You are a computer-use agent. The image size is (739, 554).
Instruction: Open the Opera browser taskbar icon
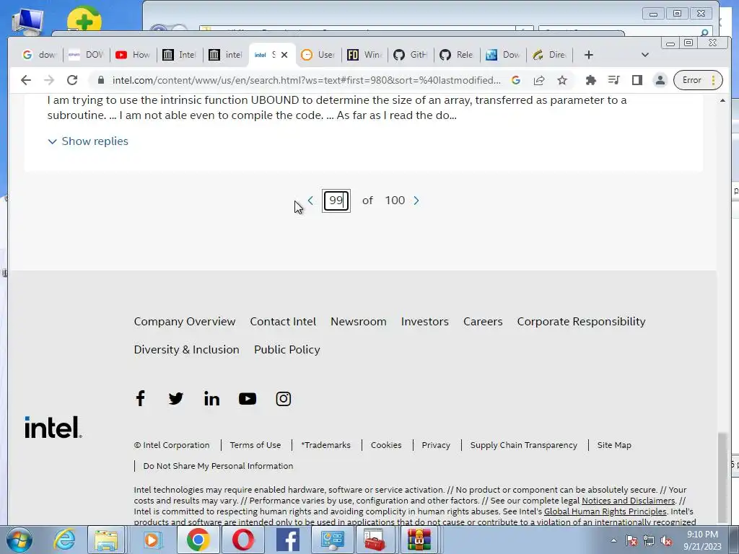click(242, 540)
